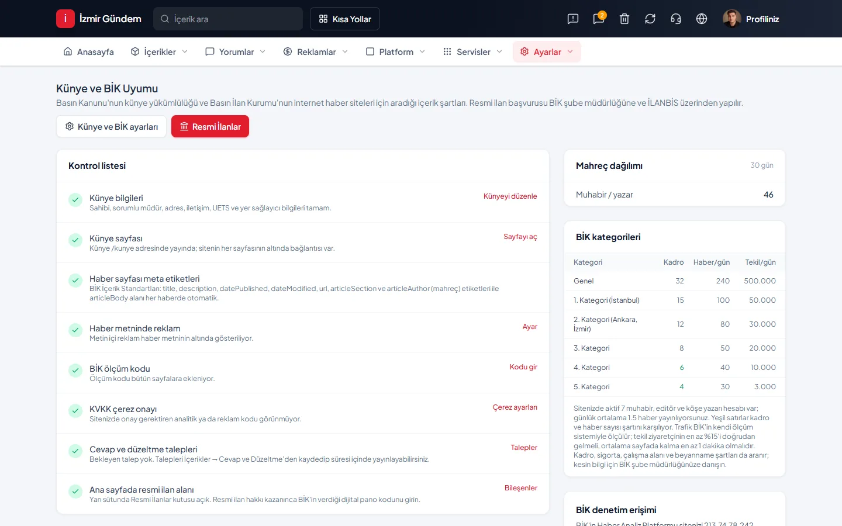842x526 pixels.
Task: Open comments notification icon with badge 2
Action: click(599, 19)
